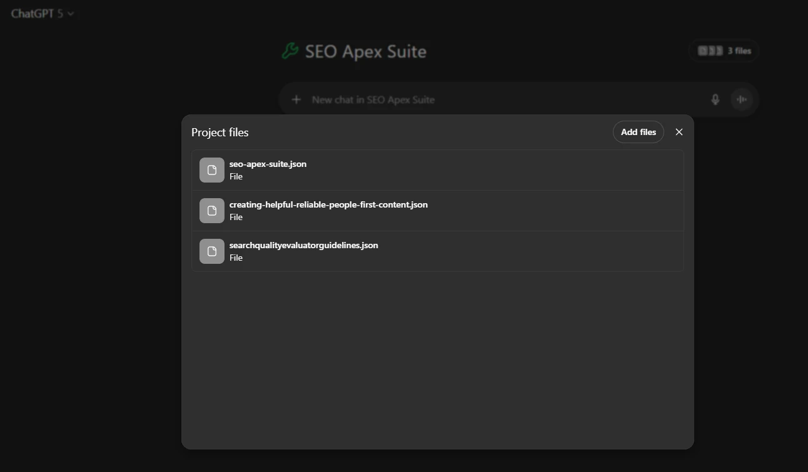Screen dimensions: 808x472
Task: Select creating-helpful-reliable-people-first-content.json file name
Action: coord(328,204)
